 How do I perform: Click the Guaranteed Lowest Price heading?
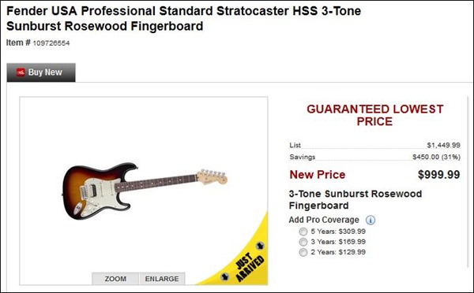tap(374, 115)
